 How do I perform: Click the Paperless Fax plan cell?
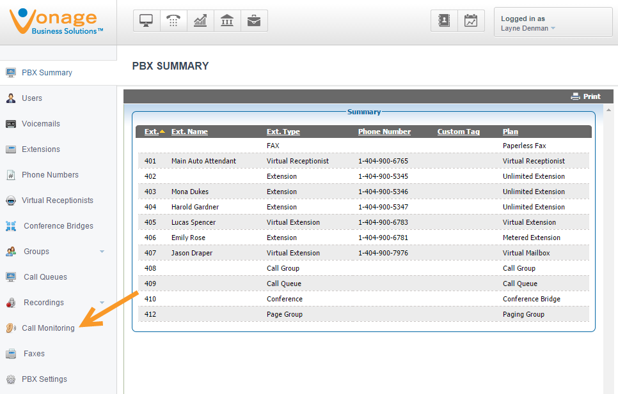[524, 146]
